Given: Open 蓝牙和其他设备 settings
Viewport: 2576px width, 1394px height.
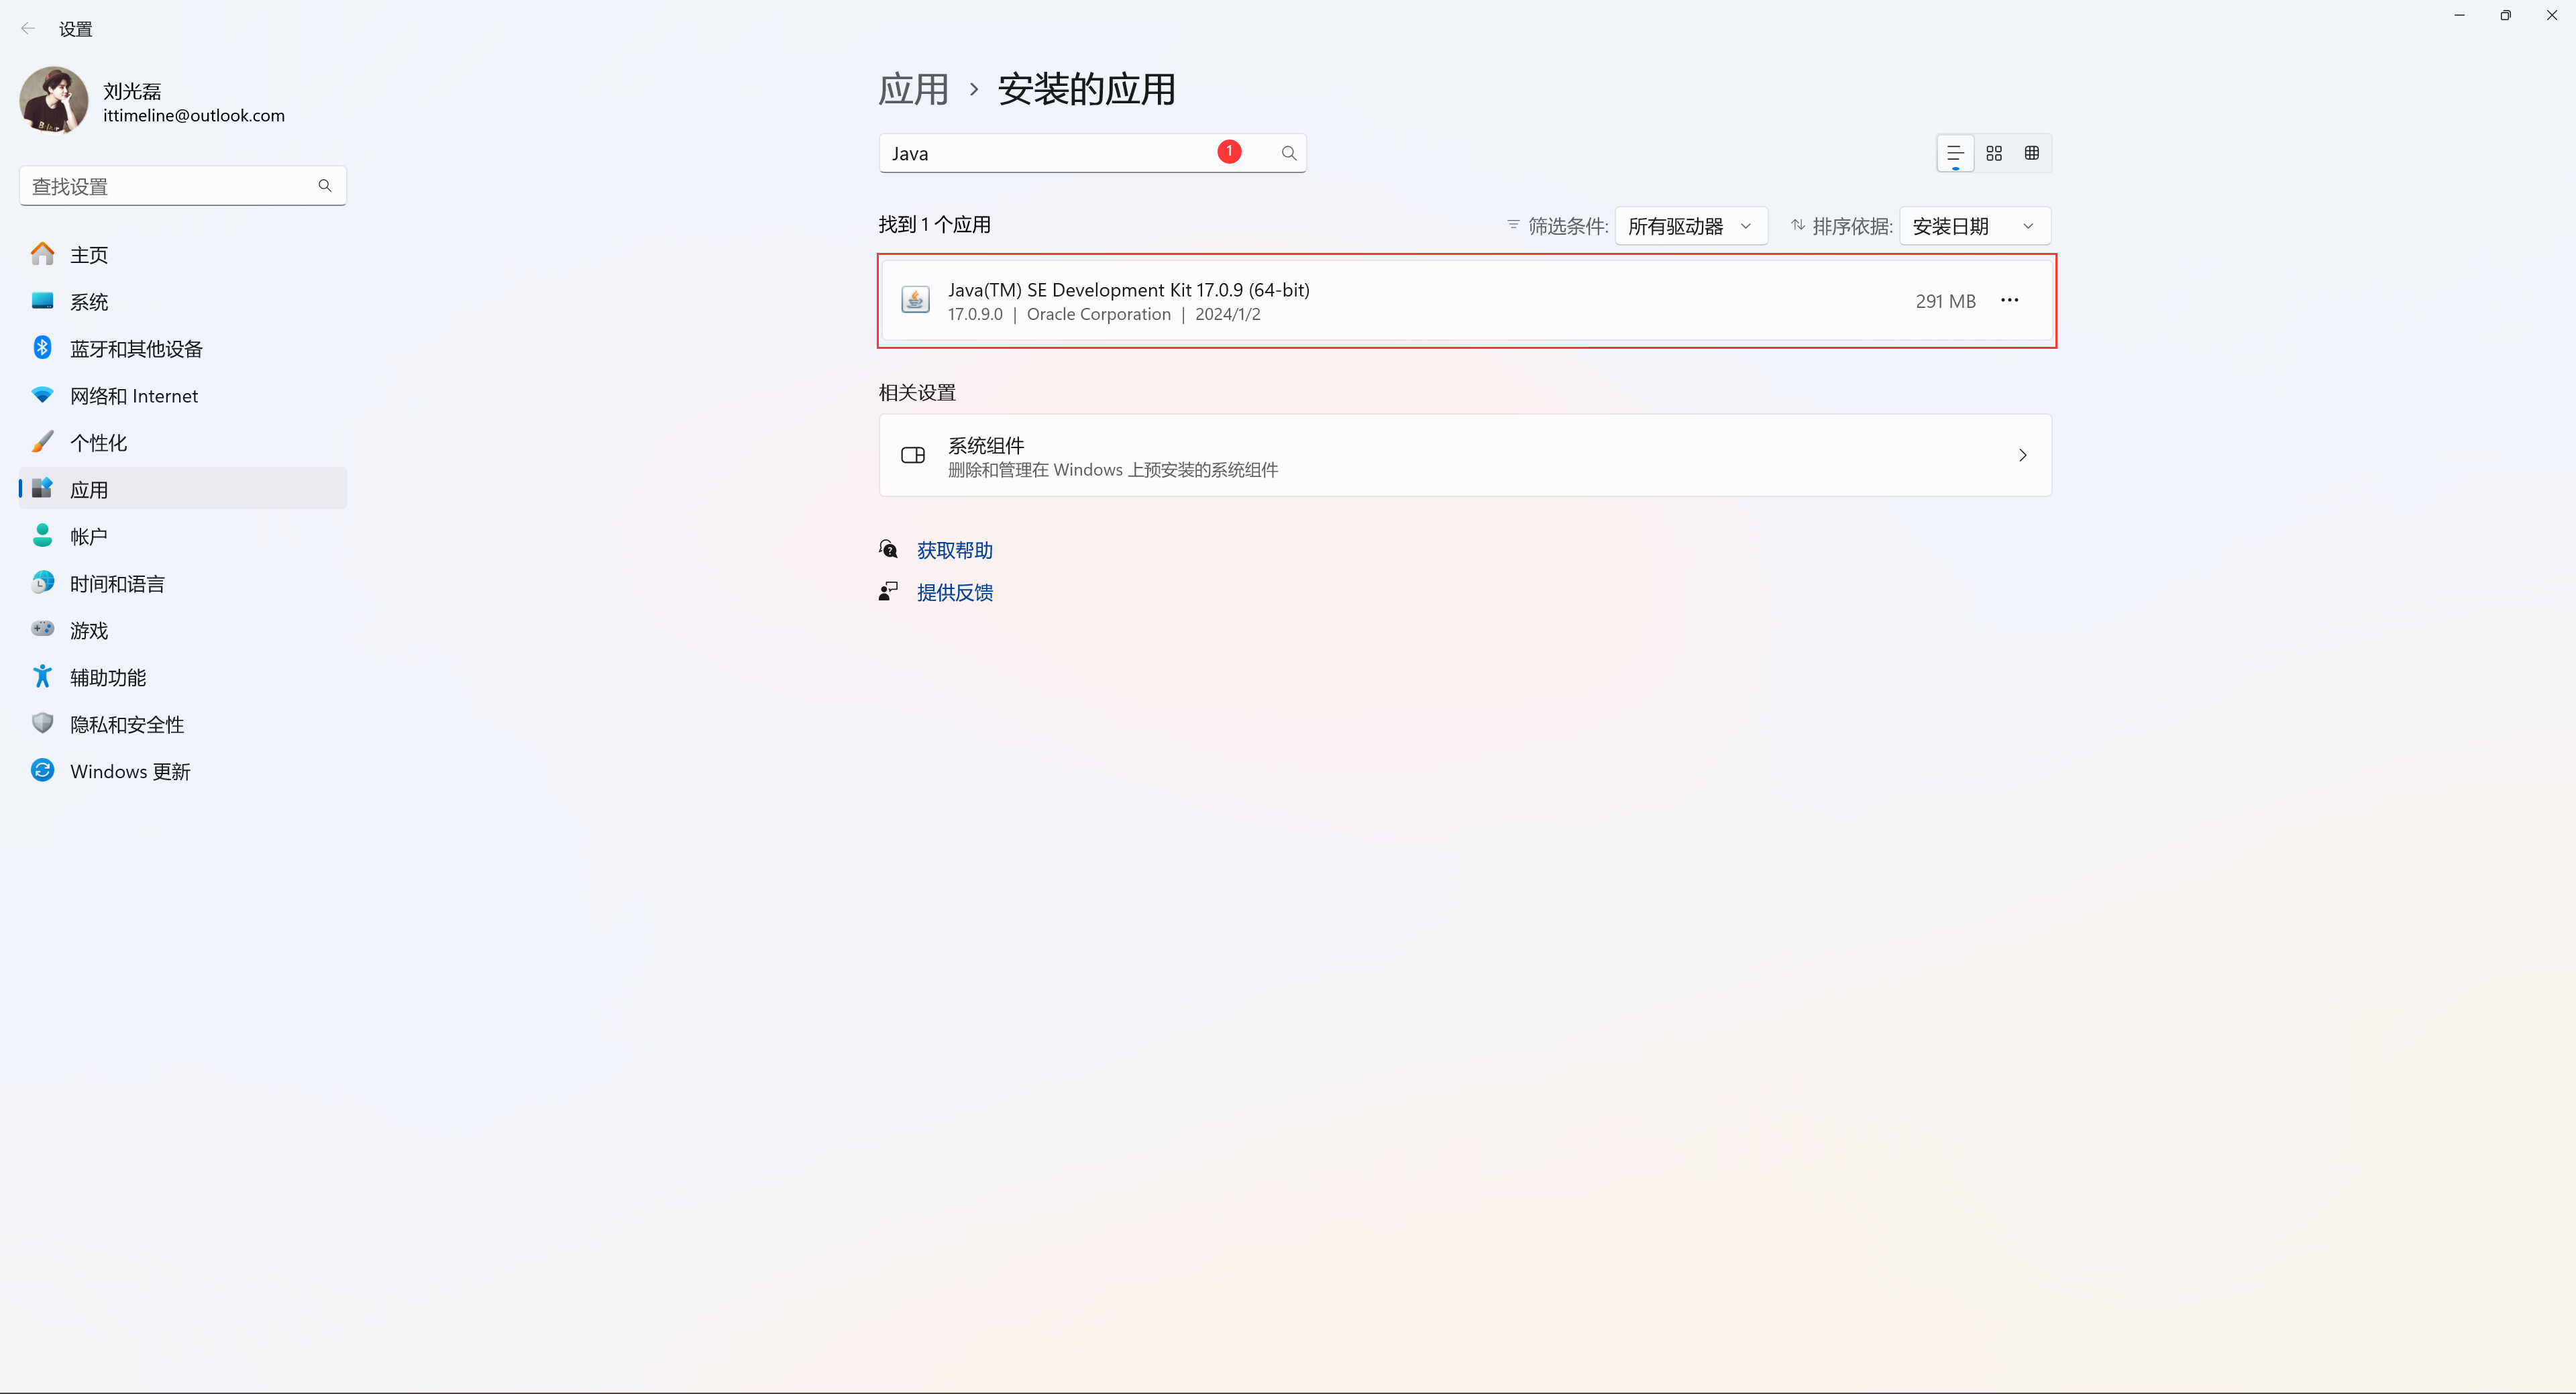Looking at the screenshot, I should [183, 348].
